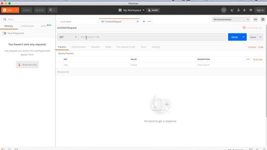Image resolution: width=267 pixels, height=150 pixels.
Task: Open the new window dropdown icon
Action: pos(52,10)
